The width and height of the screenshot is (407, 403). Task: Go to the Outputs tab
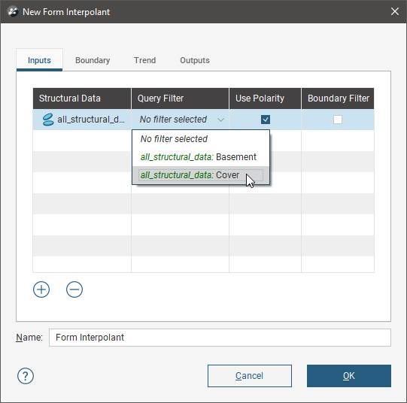coord(195,60)
